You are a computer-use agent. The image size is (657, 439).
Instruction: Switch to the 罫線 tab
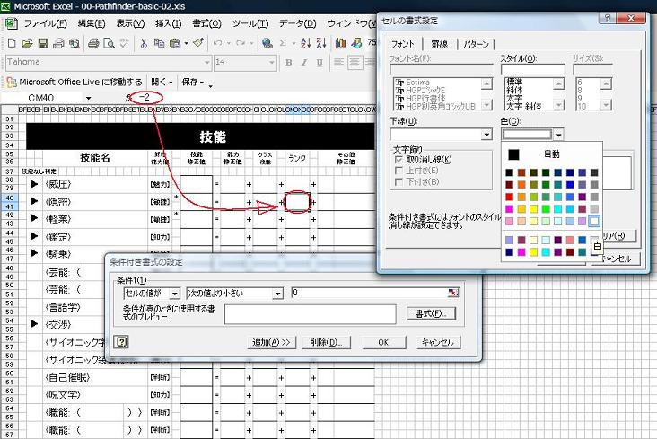440,44
